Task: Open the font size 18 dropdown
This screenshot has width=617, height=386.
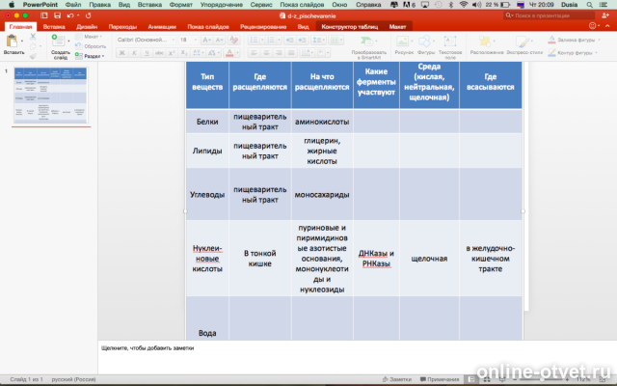Action: point(188,40)
